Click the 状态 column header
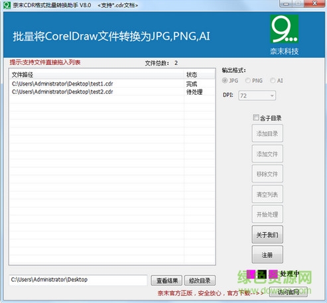Viewport: 327px width, 303px height. (x=200, y=75)
